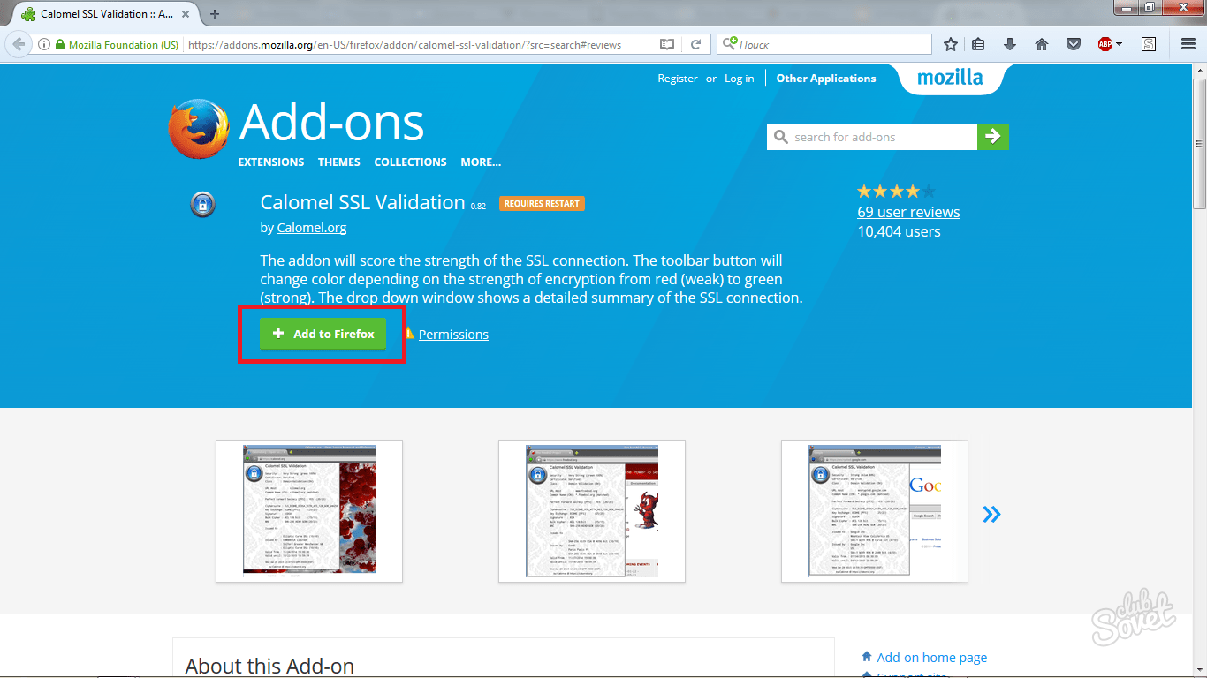Open the Calomel.org author link

click(312, 228)
